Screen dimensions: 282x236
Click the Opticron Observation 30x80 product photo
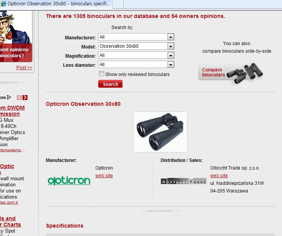(160, 132)
